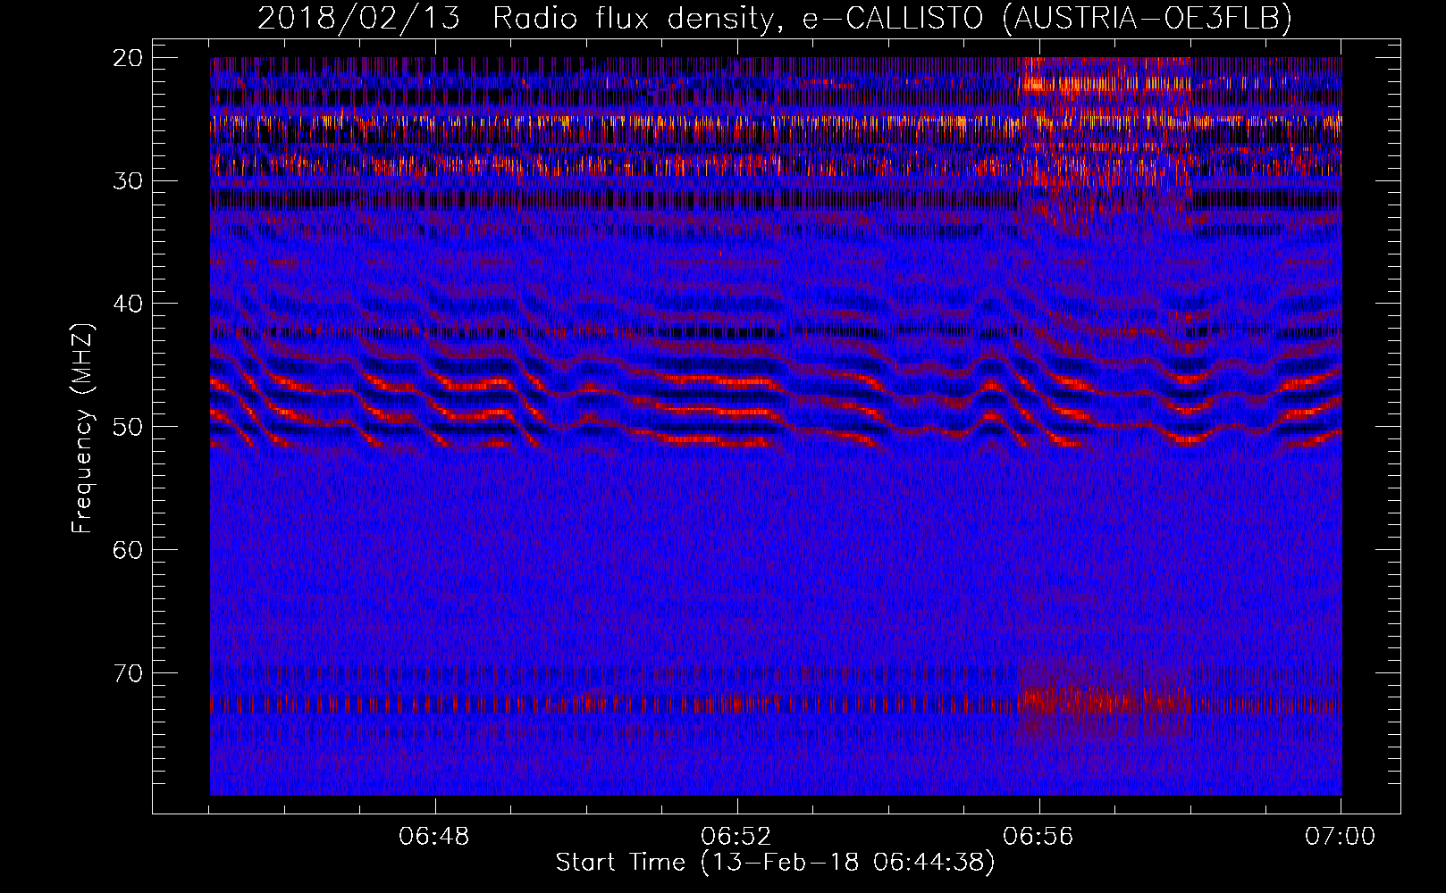Click the time tick label 06:56

(x=1038, y=837)
